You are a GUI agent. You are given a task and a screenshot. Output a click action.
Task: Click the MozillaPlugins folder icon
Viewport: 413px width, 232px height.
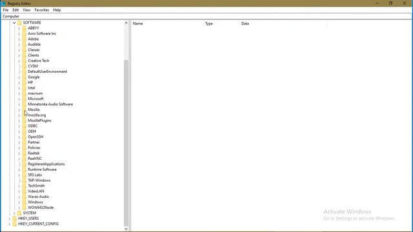point(25,121)
